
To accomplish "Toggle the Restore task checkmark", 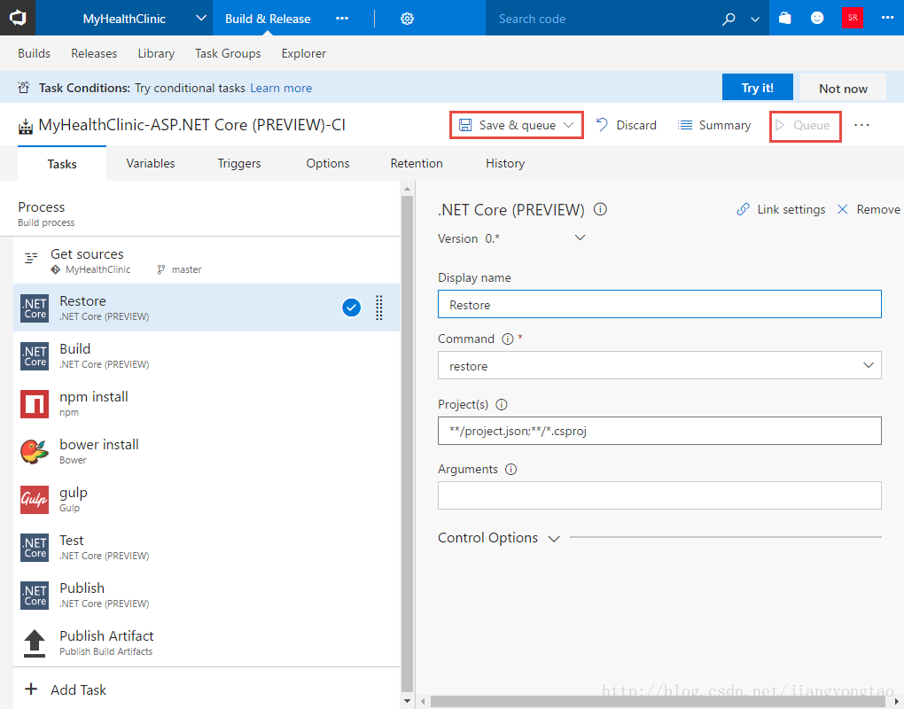I will point(351,308).
